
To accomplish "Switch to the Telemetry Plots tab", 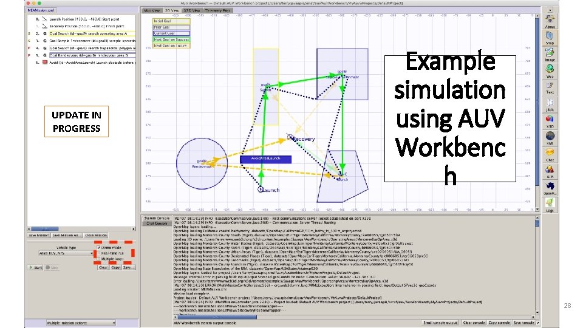I will 218,10.
